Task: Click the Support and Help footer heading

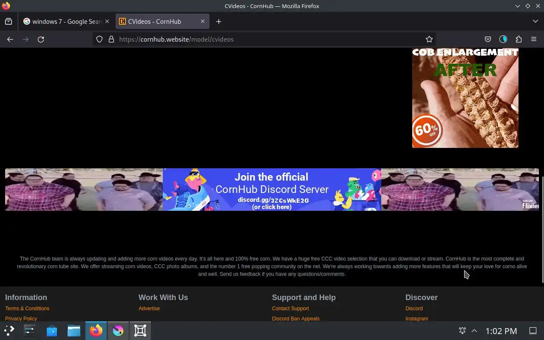Action: click(x=304, y=297)
